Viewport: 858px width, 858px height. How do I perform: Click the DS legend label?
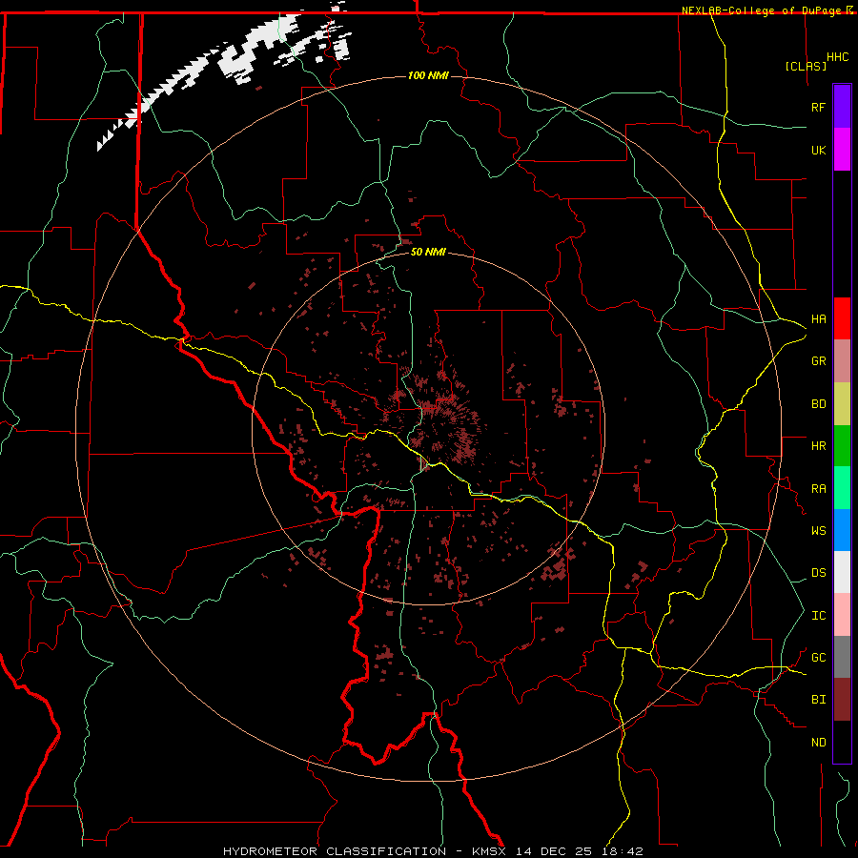[x=818, y=572]
